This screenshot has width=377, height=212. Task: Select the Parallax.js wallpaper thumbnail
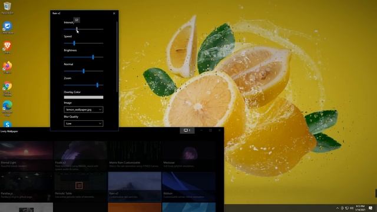27,187
